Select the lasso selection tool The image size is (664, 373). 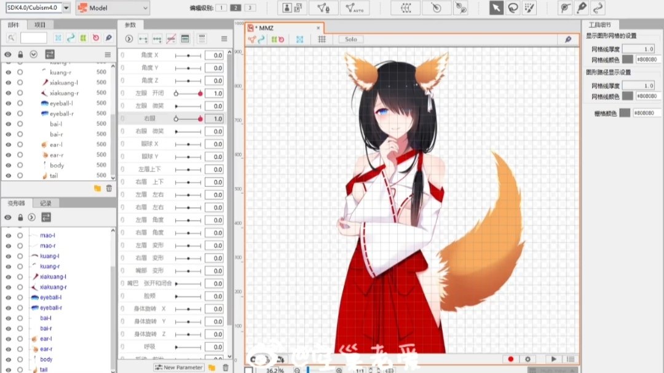(x=513, y=8)
